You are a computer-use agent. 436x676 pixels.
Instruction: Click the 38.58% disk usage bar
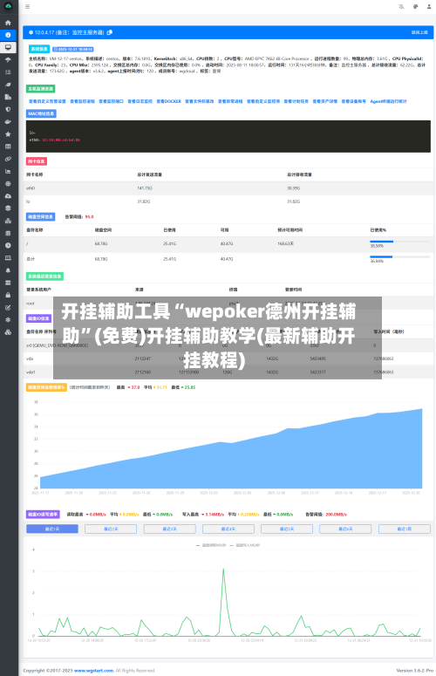click(x=399, y=242)
